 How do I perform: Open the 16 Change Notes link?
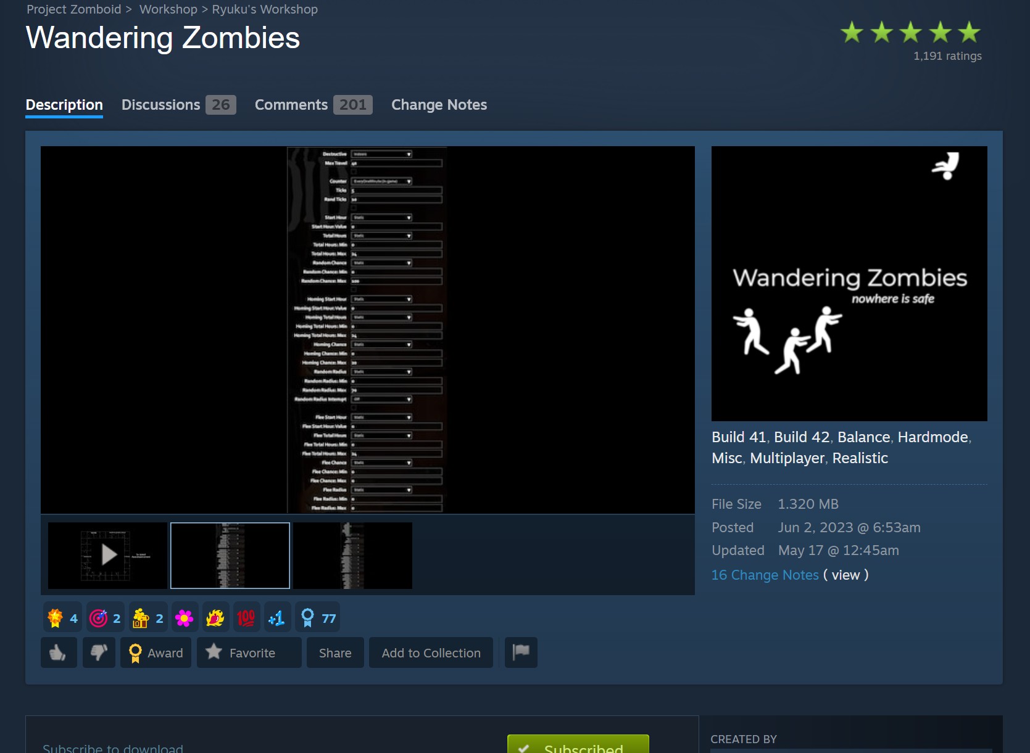coord(765,575)
